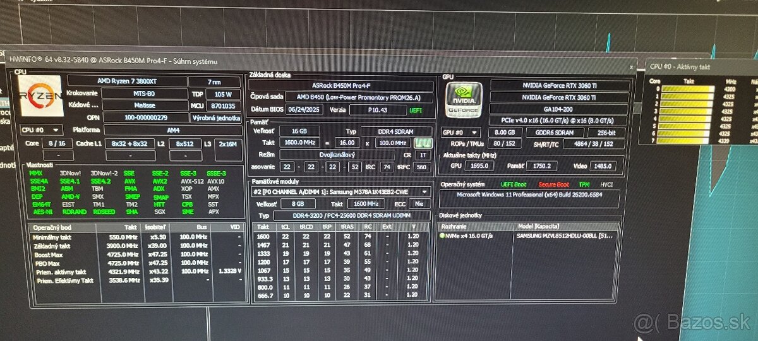Click the red Secure Boot label
The height and width of the screenshot is (341, 758).
click(x=554, y=184)
